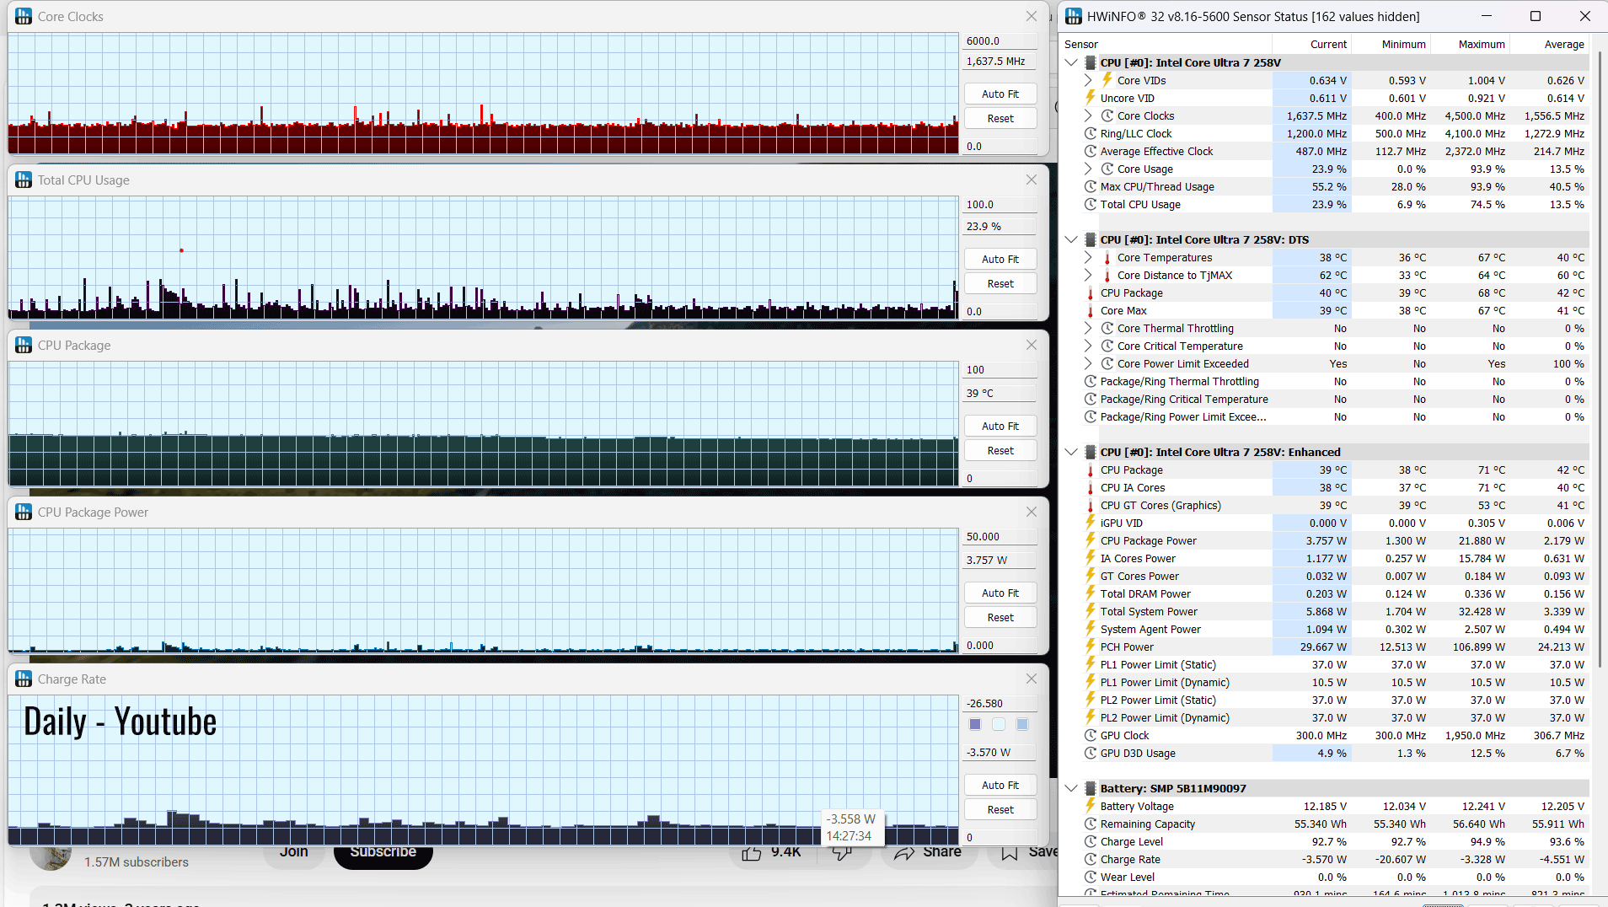Sort by the Maximum column header
This screenshot has height=907, width=1608.
1470,44
